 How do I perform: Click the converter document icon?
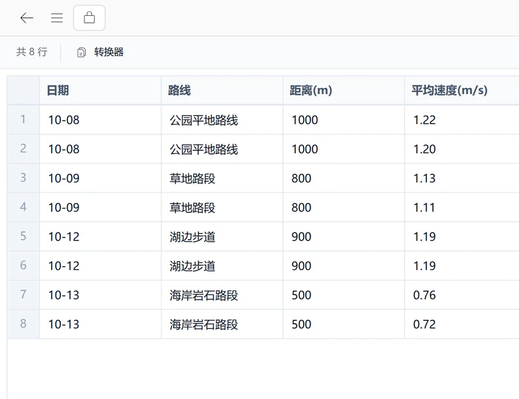pos(82,52)
